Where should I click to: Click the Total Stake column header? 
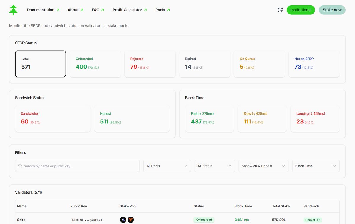pos(281,206)
